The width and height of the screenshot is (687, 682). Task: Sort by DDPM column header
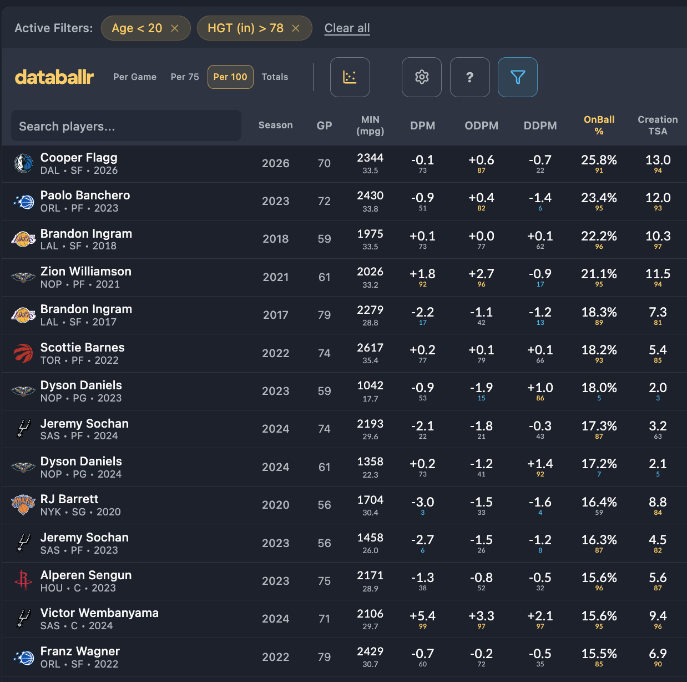tap(540, 126)
